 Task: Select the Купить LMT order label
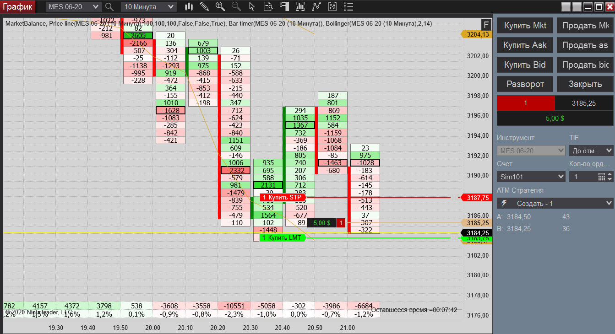tap(283, 238)
